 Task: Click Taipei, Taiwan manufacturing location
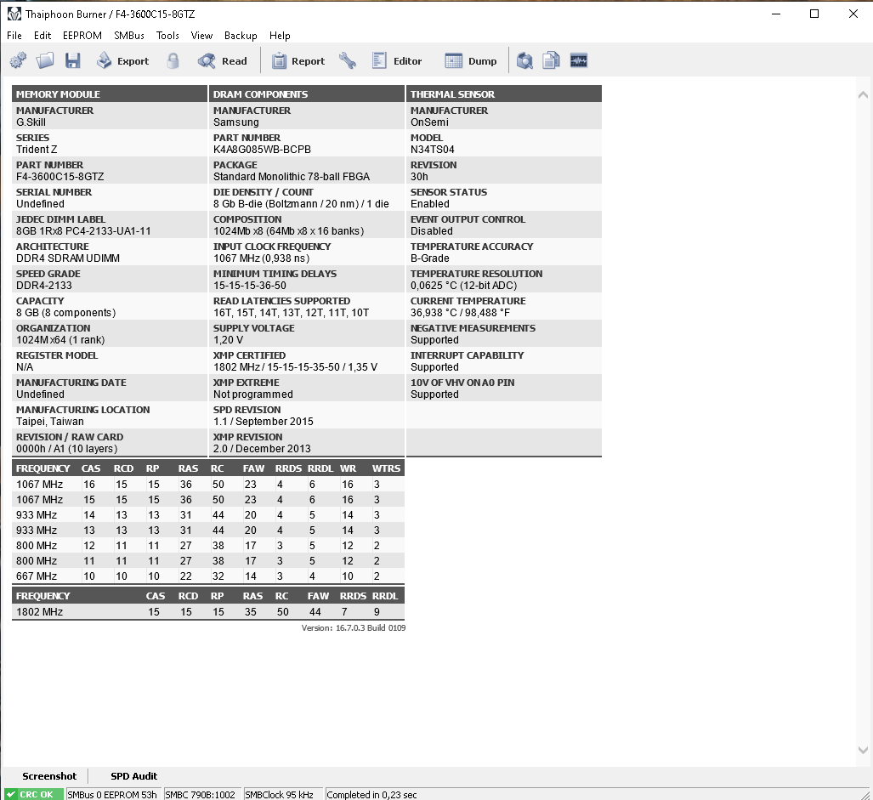coord(50,422)
